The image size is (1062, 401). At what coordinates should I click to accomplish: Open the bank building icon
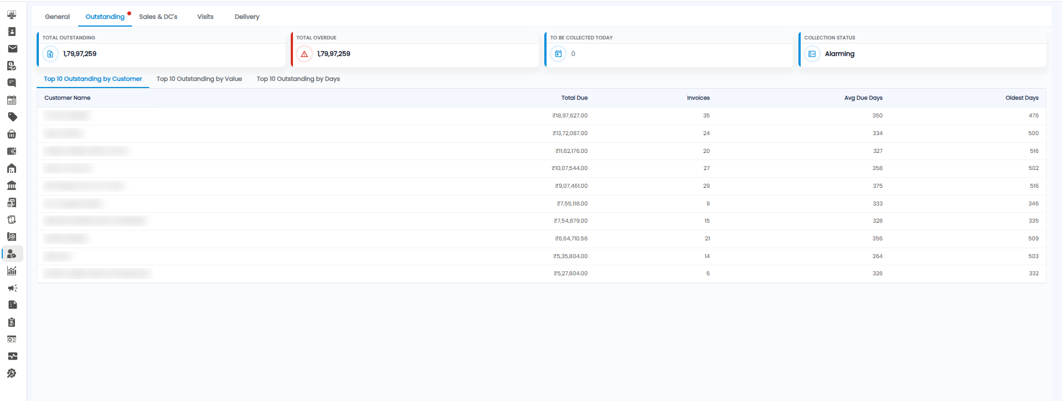12,186
